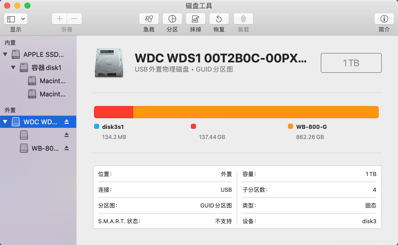Click the Erase (抹掉) toolbar icon
The width and height of the screenshot is (398, 245).
[x=196, y=19]
